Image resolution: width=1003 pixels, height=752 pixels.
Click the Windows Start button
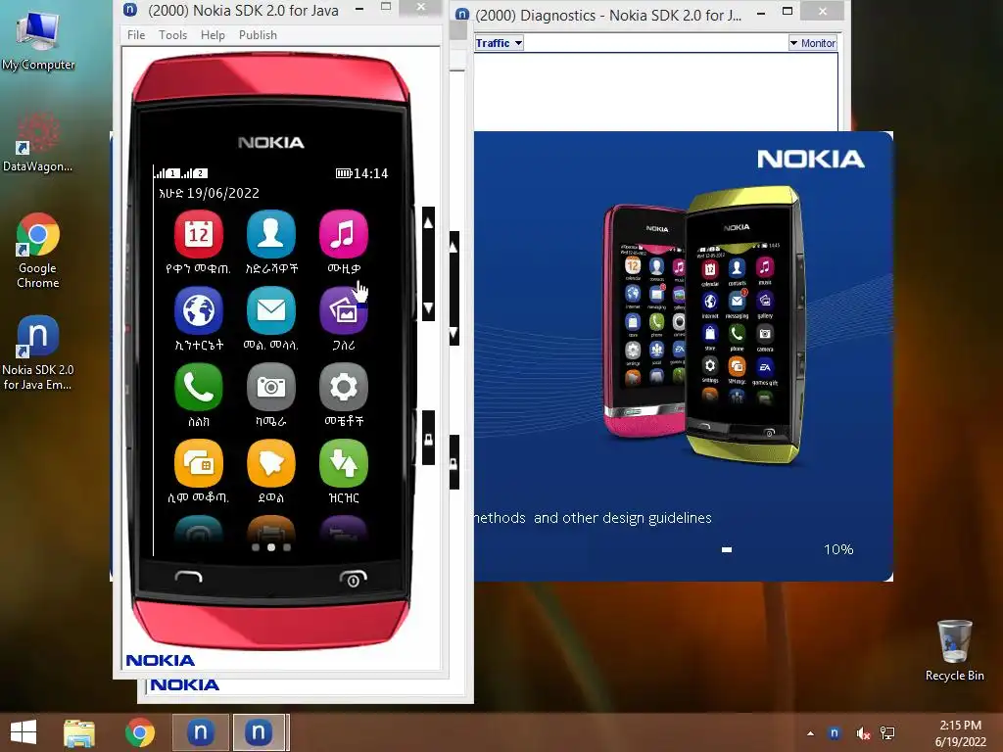pyautogui.click(x=24, y=732)
